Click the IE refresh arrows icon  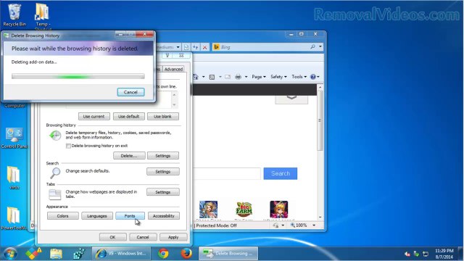195,47
